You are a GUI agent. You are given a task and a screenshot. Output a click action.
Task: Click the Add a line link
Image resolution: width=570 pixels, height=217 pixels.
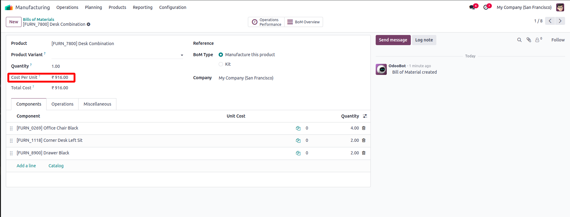tap(26, 166)
